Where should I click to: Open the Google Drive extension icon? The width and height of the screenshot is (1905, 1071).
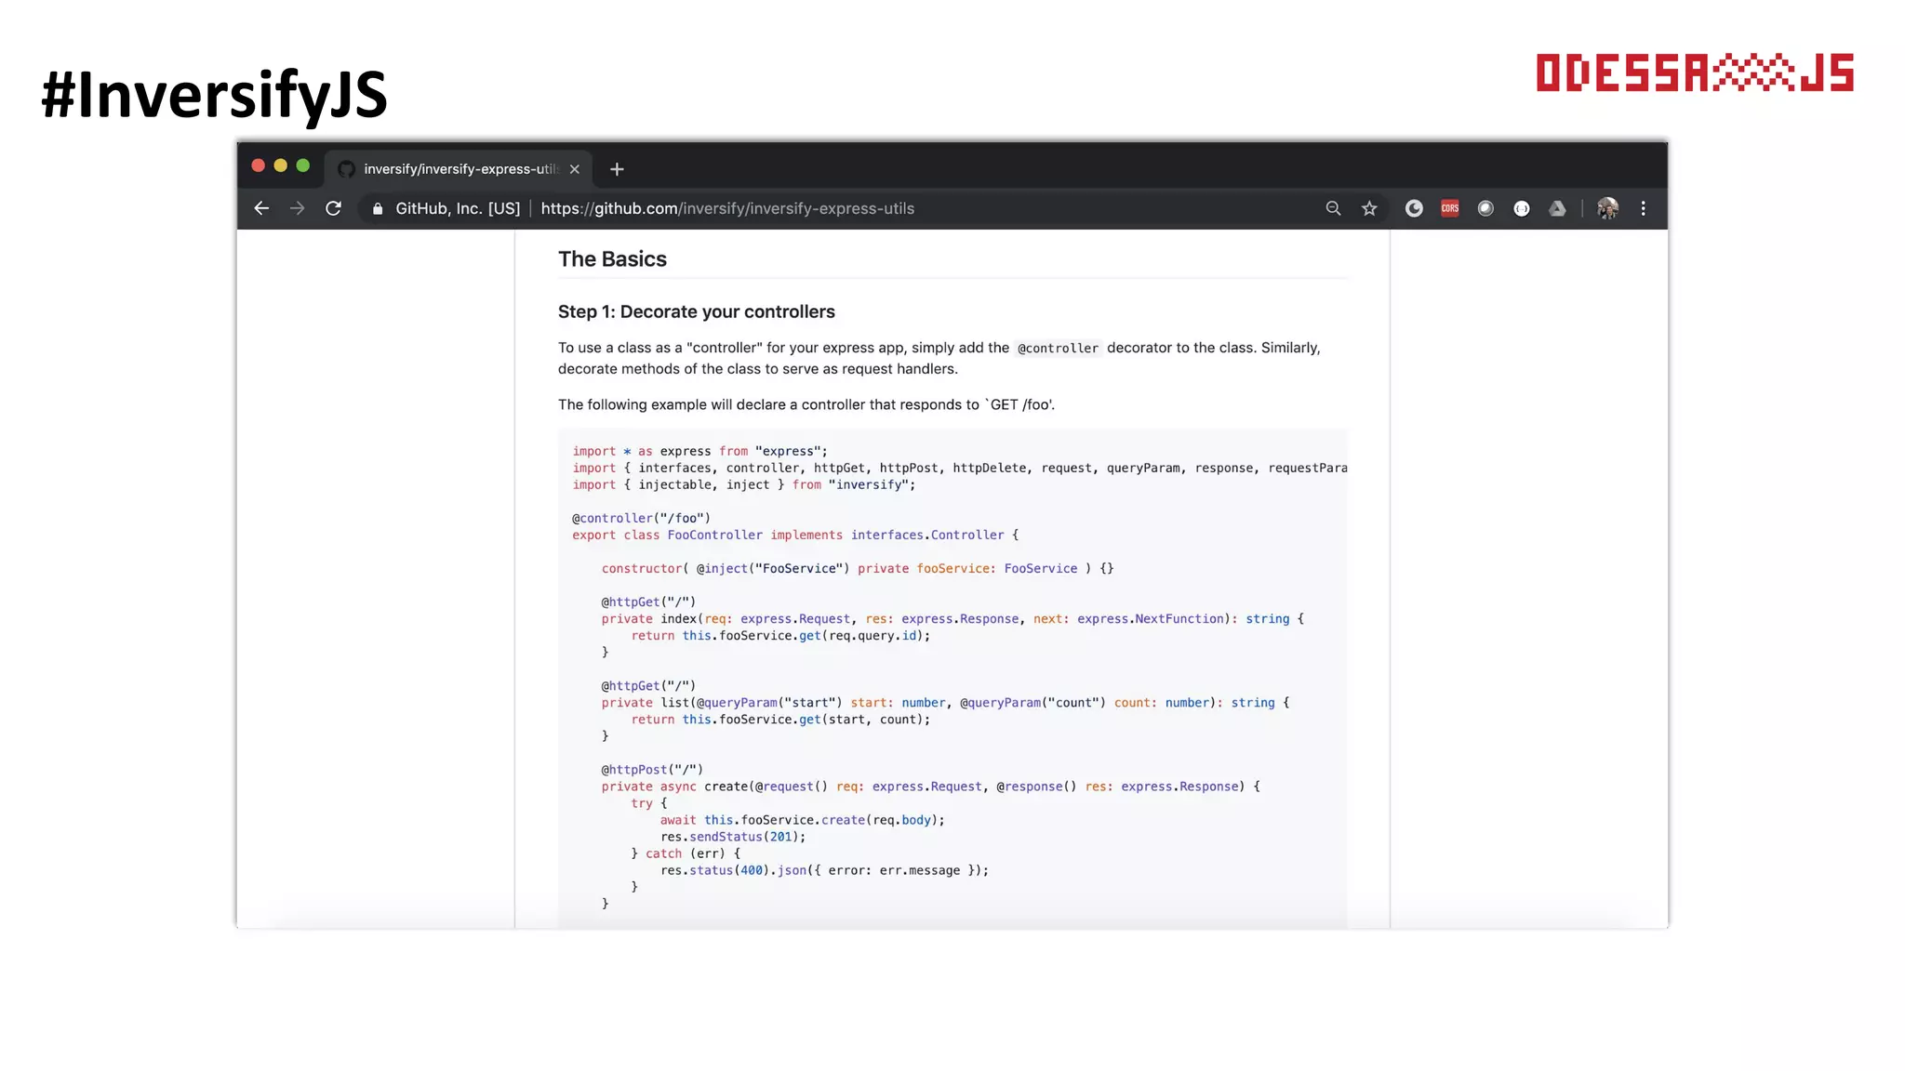(x=1557, y=208)
